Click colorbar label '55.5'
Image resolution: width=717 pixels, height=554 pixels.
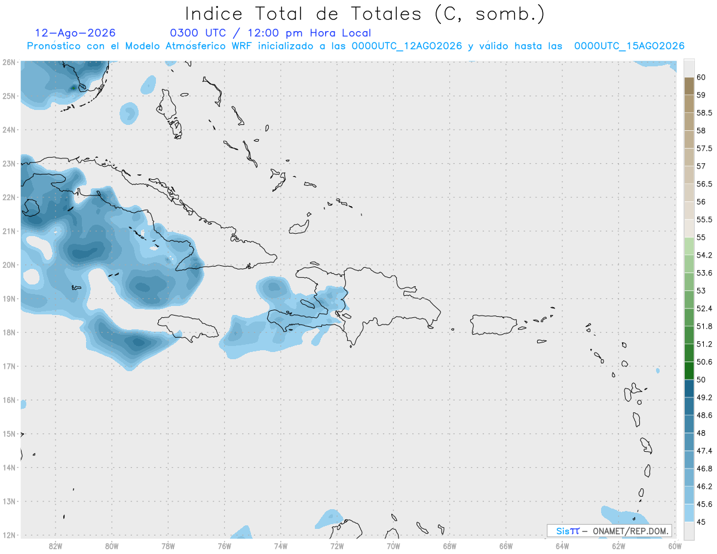[x=704, y=219]
